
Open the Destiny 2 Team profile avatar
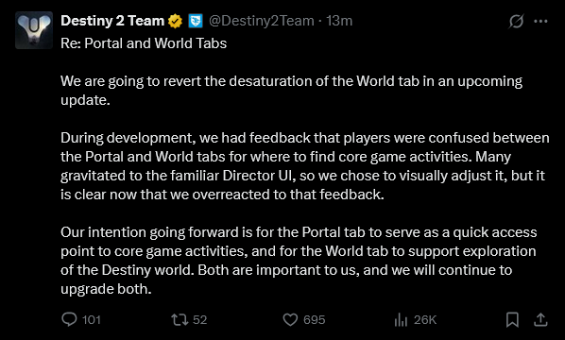click(x=34, y=30)
